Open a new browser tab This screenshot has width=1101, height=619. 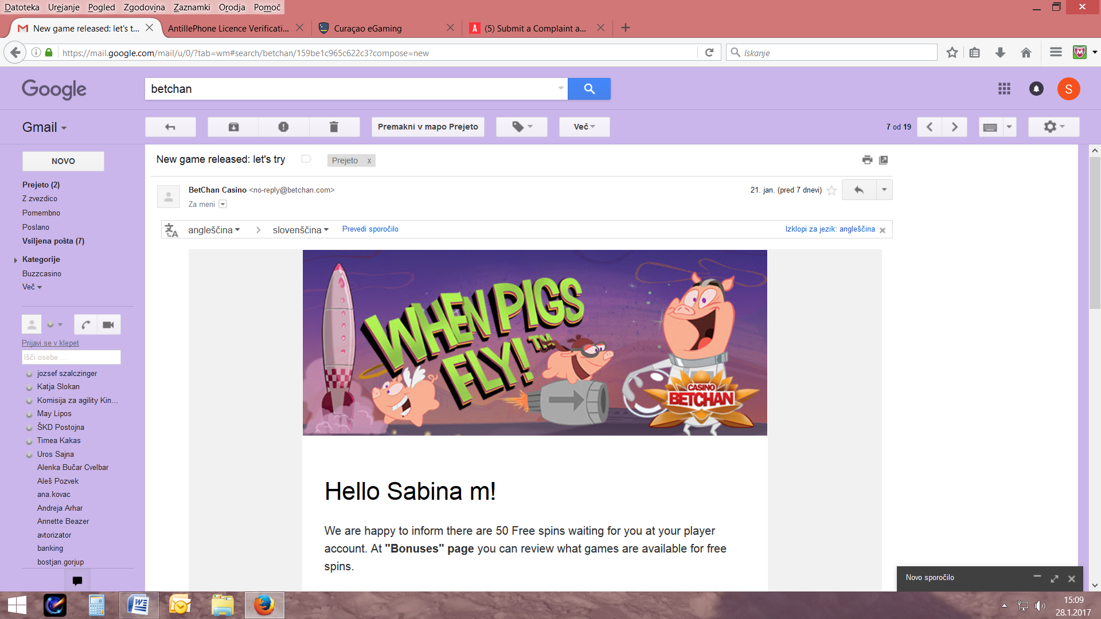tap(626, 28)
